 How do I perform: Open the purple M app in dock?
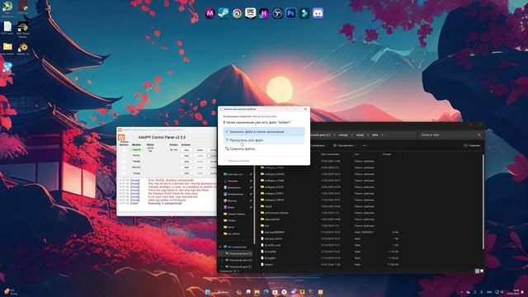(210, 13)
